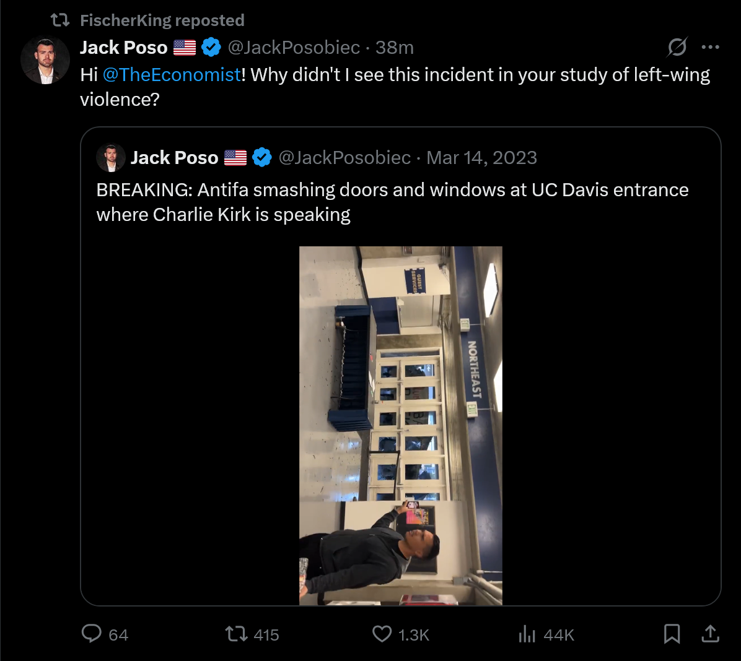741x661 pixels.
Task: Open FischerKing reposted profile link
Action: (162, 20)
